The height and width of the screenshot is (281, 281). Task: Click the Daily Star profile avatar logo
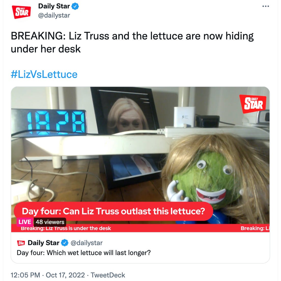click(21, 12)
